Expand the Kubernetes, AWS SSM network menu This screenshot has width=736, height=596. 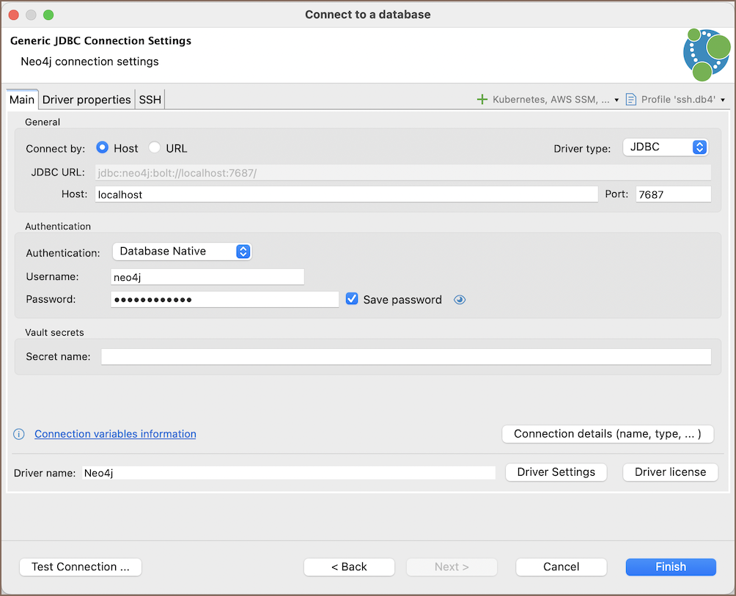[x=617, y=100]
